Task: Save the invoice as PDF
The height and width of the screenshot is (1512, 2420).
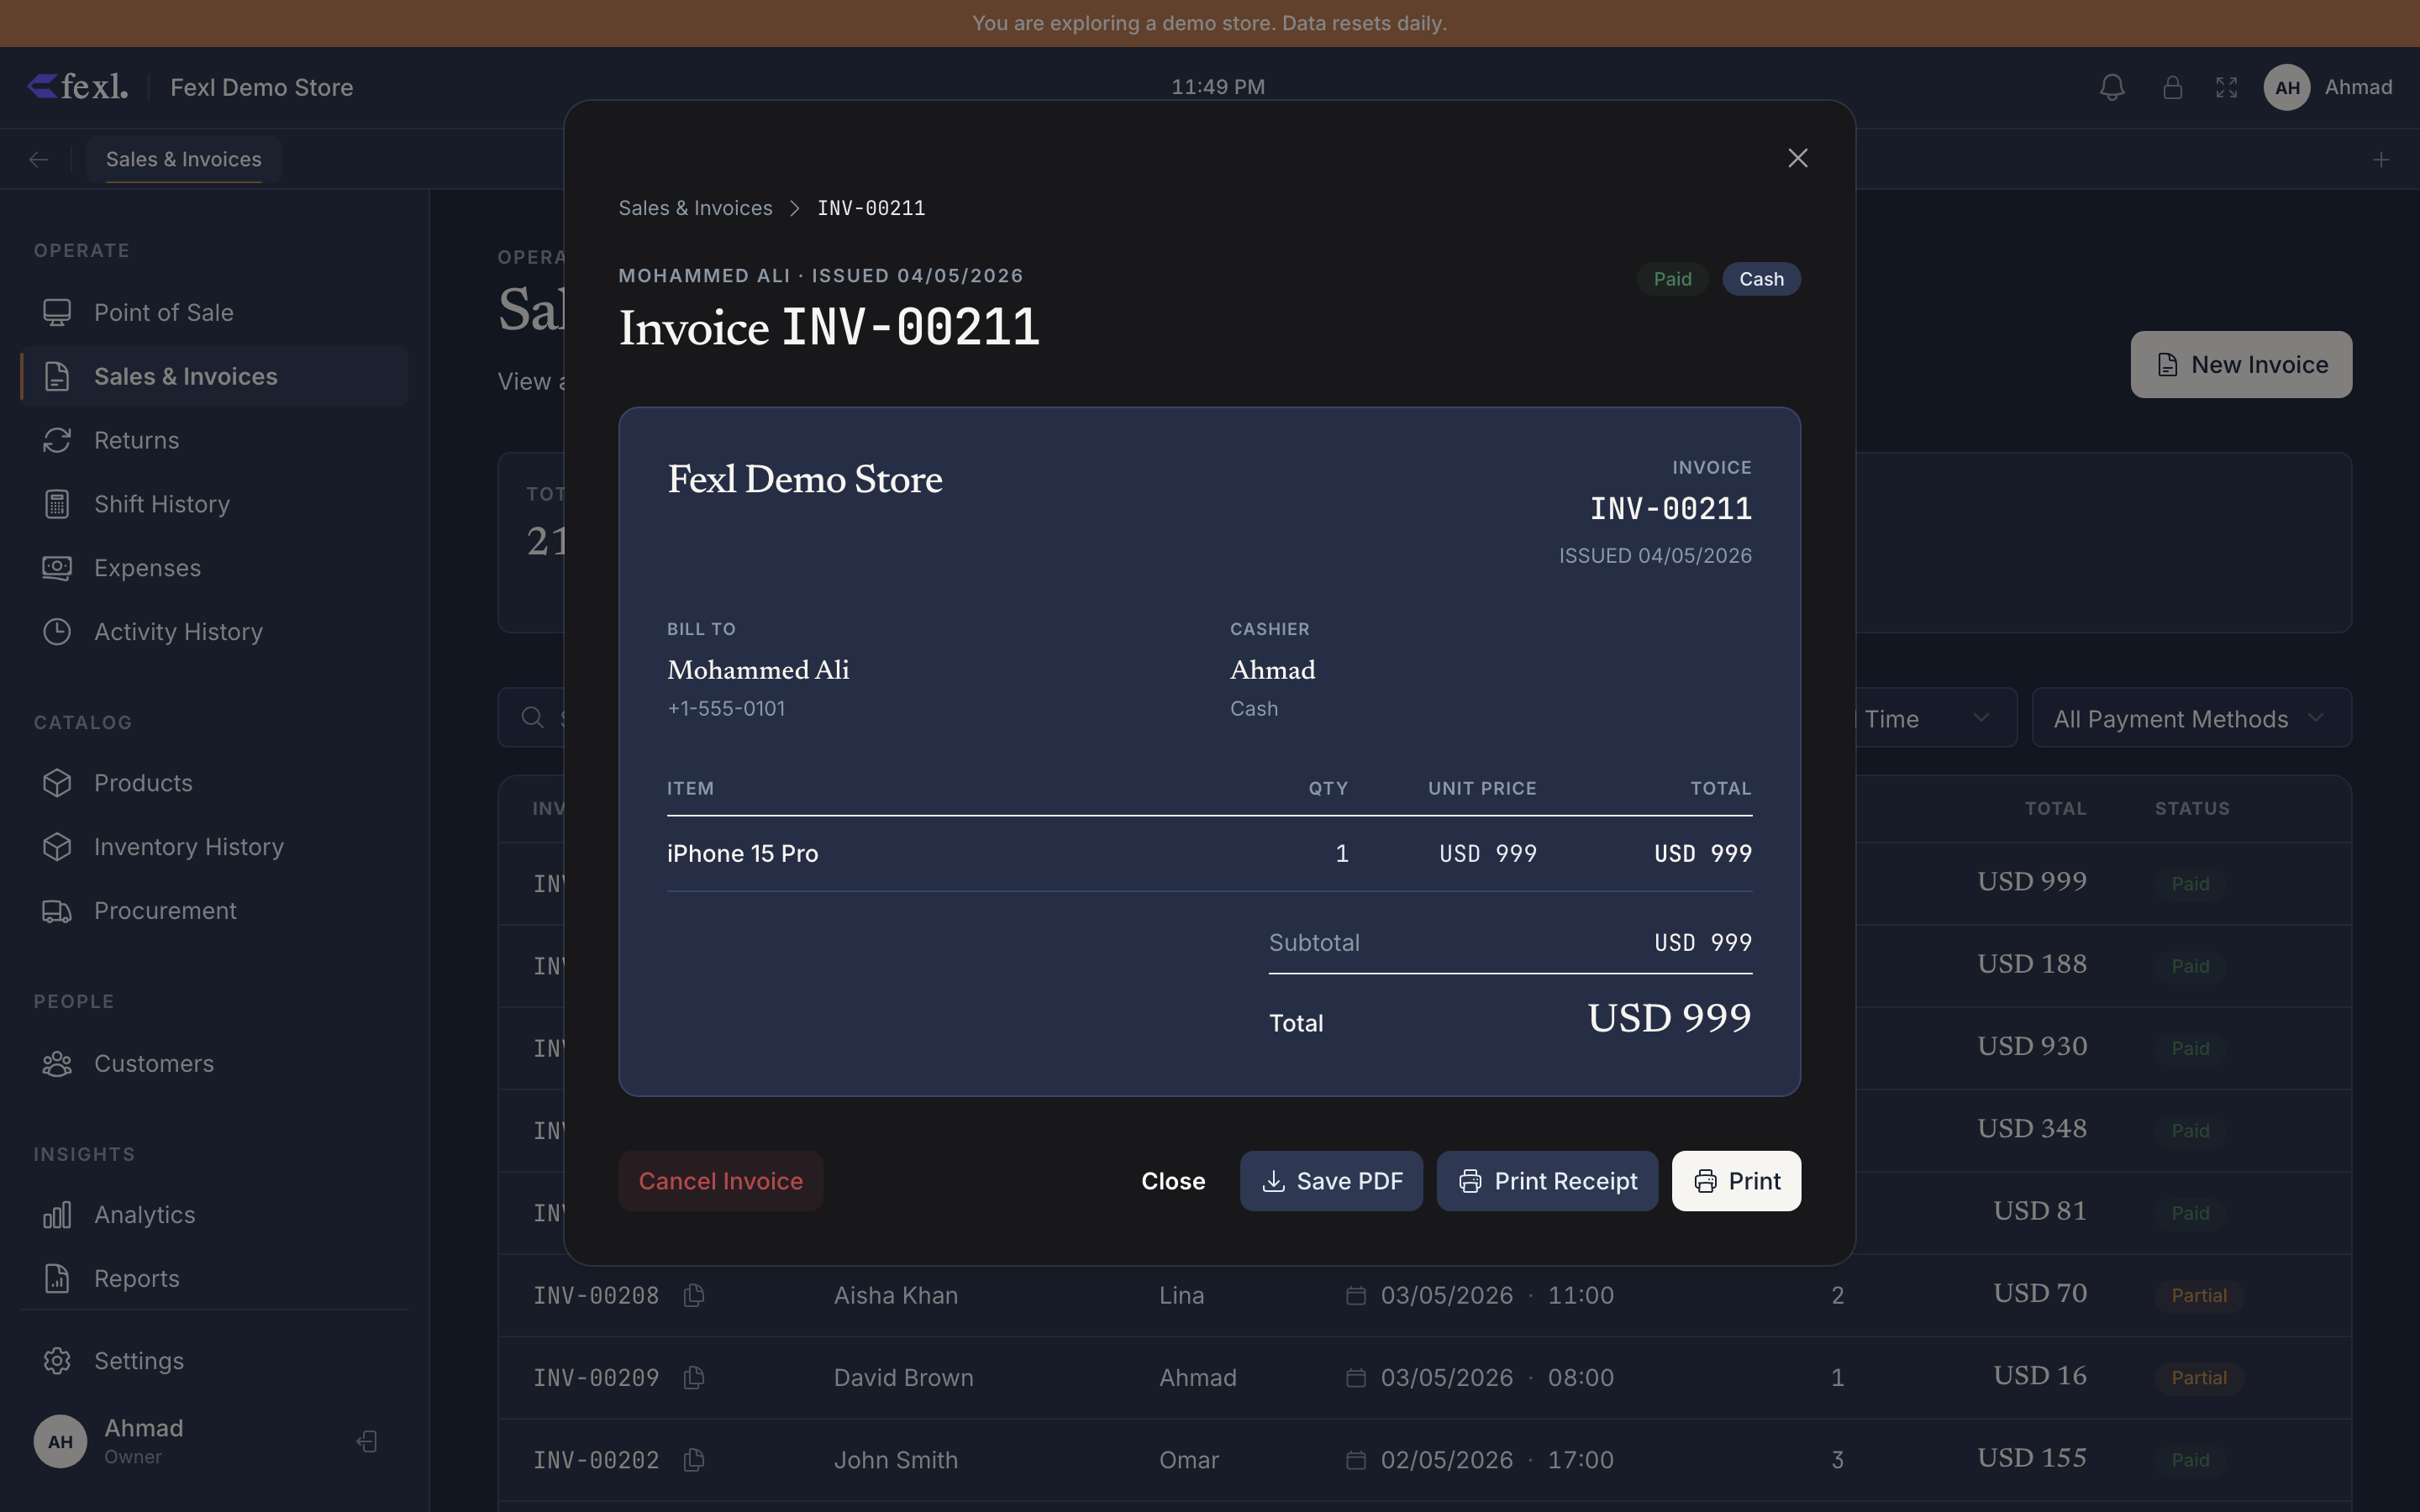Action: [1331, 1181]
